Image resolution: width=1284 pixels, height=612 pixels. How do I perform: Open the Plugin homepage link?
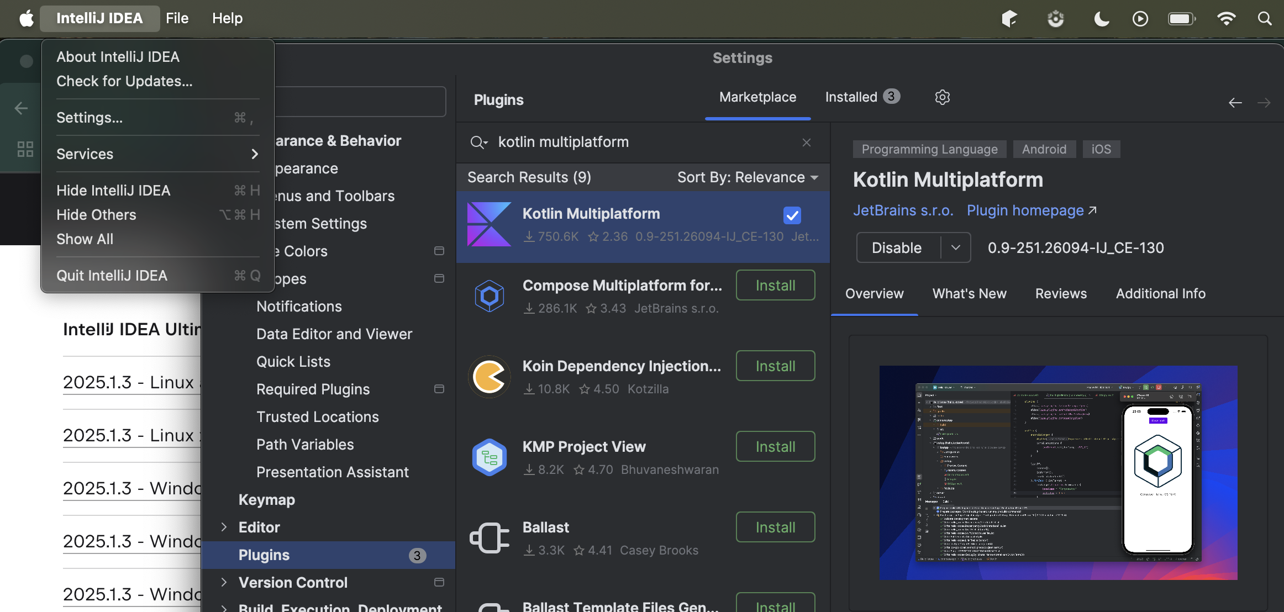point(1032,210)
